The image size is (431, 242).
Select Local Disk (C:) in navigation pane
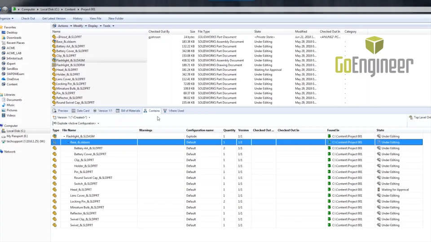pos(16,131)
